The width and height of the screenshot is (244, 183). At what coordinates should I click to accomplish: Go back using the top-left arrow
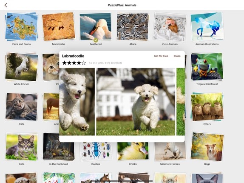pos(6,5)
